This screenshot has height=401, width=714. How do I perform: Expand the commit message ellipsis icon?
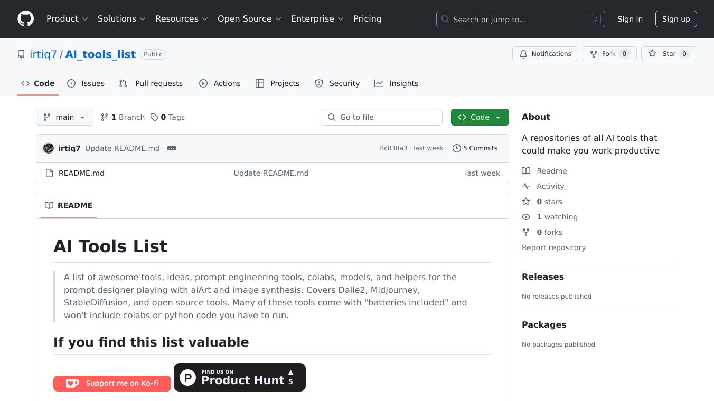pyautogui.click(x=172, y=148)
